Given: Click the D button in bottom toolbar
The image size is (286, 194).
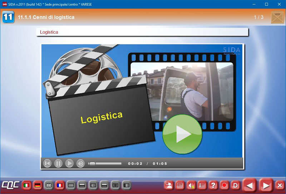Looking at the screenshot, I should [235, 185].
